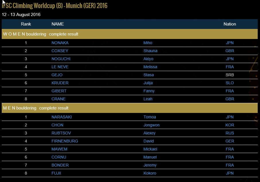Select GBR nation in COXSEY's row
This screenshot has width=260, height=182.
tap(230, 51)
